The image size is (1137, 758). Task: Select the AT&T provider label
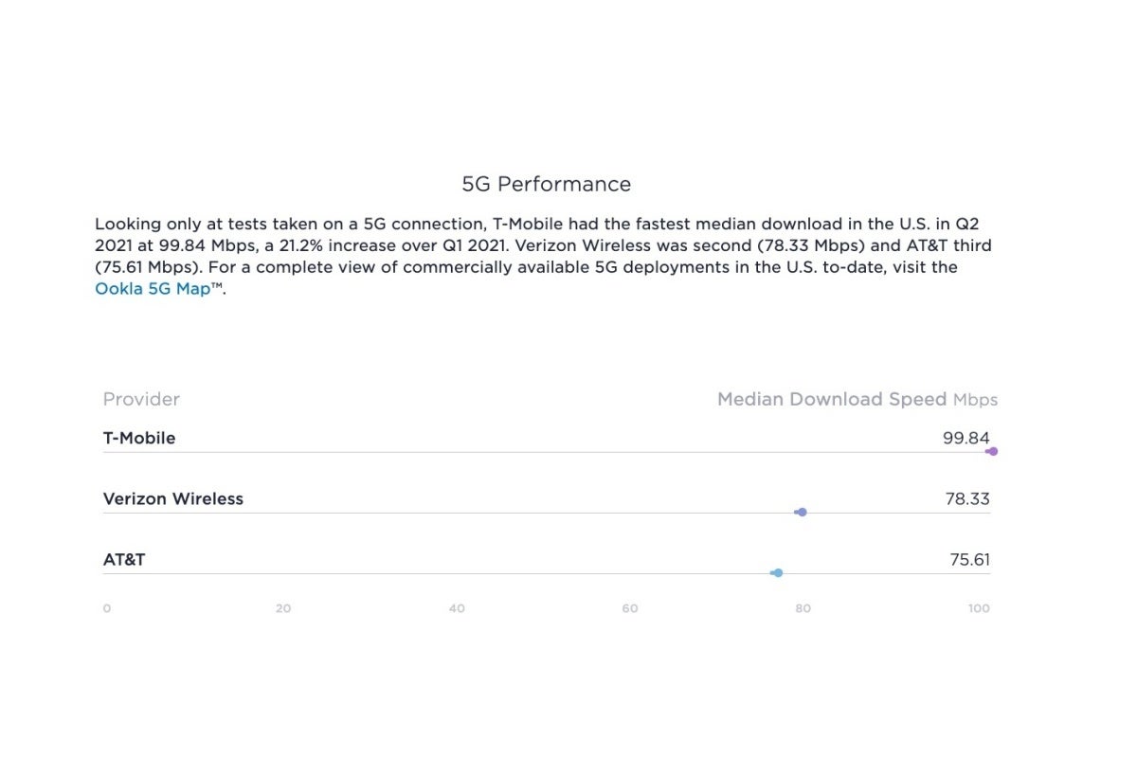pyautogui.click(x=124, y=560)
